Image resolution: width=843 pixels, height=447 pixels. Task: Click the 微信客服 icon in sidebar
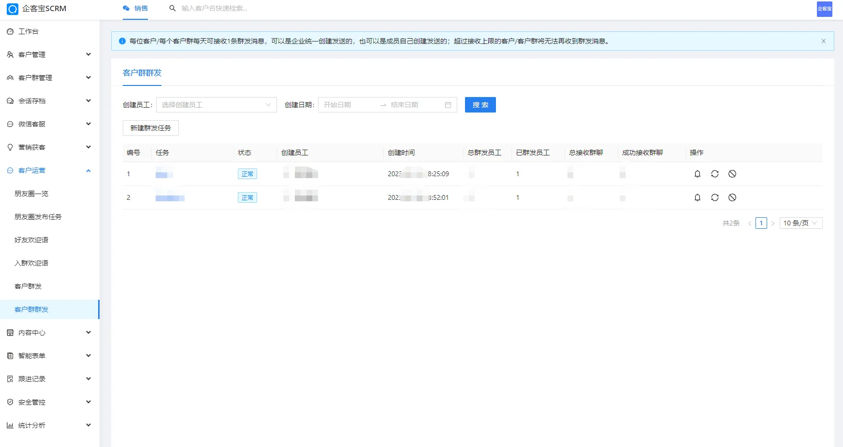point(10,124)
